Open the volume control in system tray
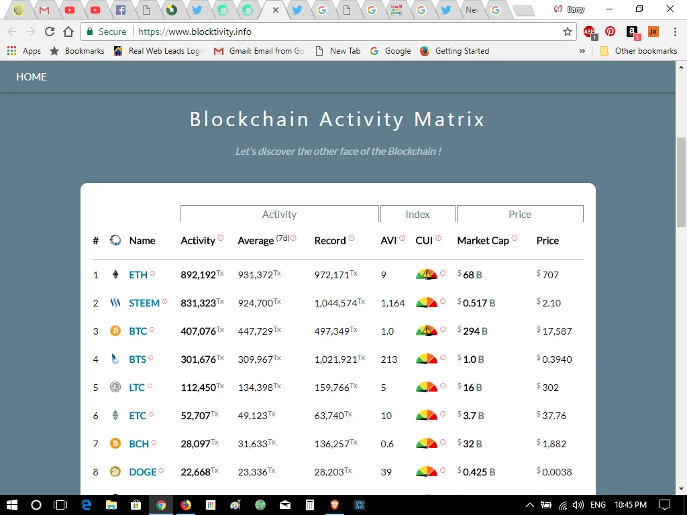The width and height of the screenshot is (687, 515). [x=578, y=505]
